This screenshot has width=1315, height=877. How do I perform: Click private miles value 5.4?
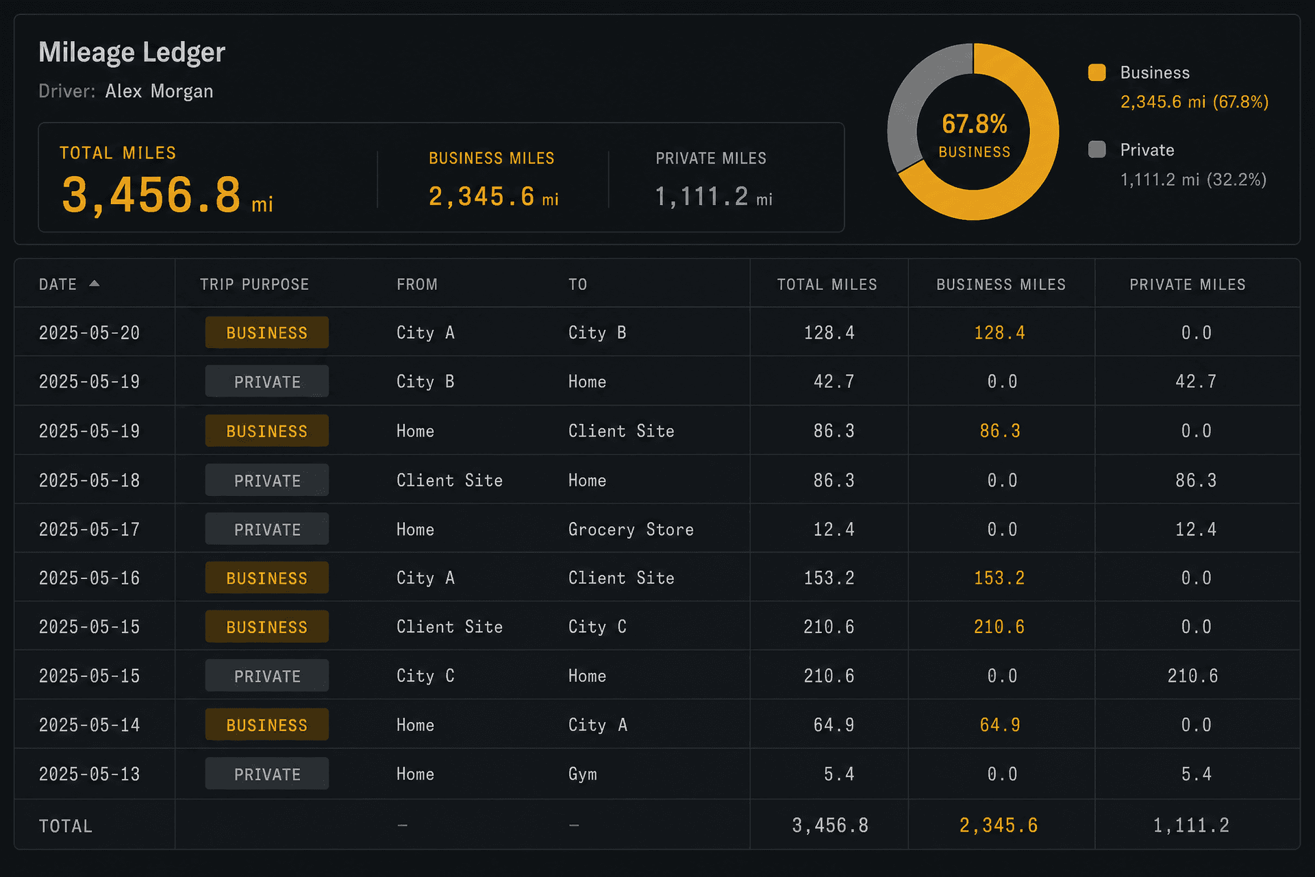pos(1197,774)
